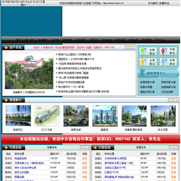Click the 出售登记 yellow diamond button
The width and height of the screenshot is (181, 181).
(148, 62)
